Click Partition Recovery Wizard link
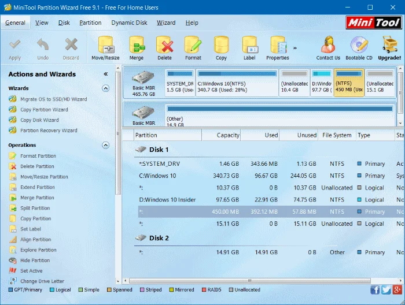The height and width of the screenshot is (305, 405). click(x=49, y=131)
